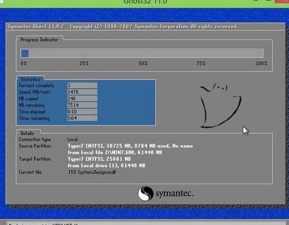Click the target 'Type:7 [NTFS], 25601 MB' line

tap(99, 159)
